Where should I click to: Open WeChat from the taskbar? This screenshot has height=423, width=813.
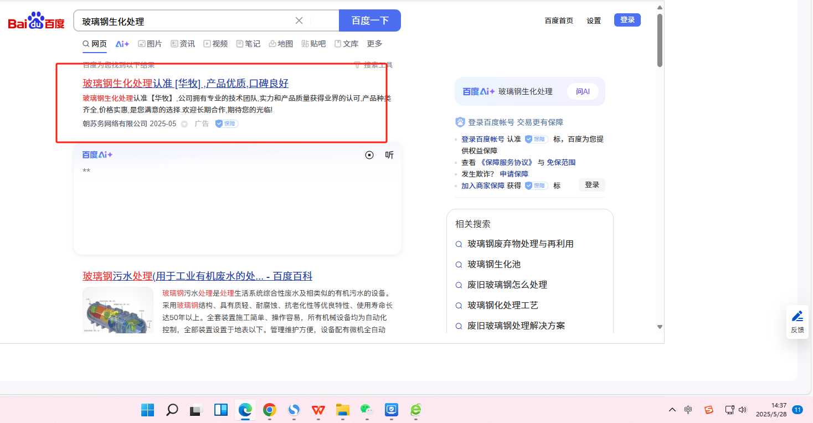click(x=366, y=410)
